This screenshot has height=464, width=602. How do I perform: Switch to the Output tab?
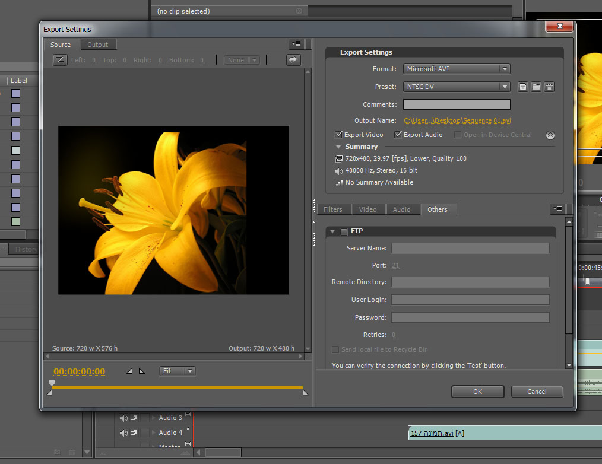pos(97,45)
